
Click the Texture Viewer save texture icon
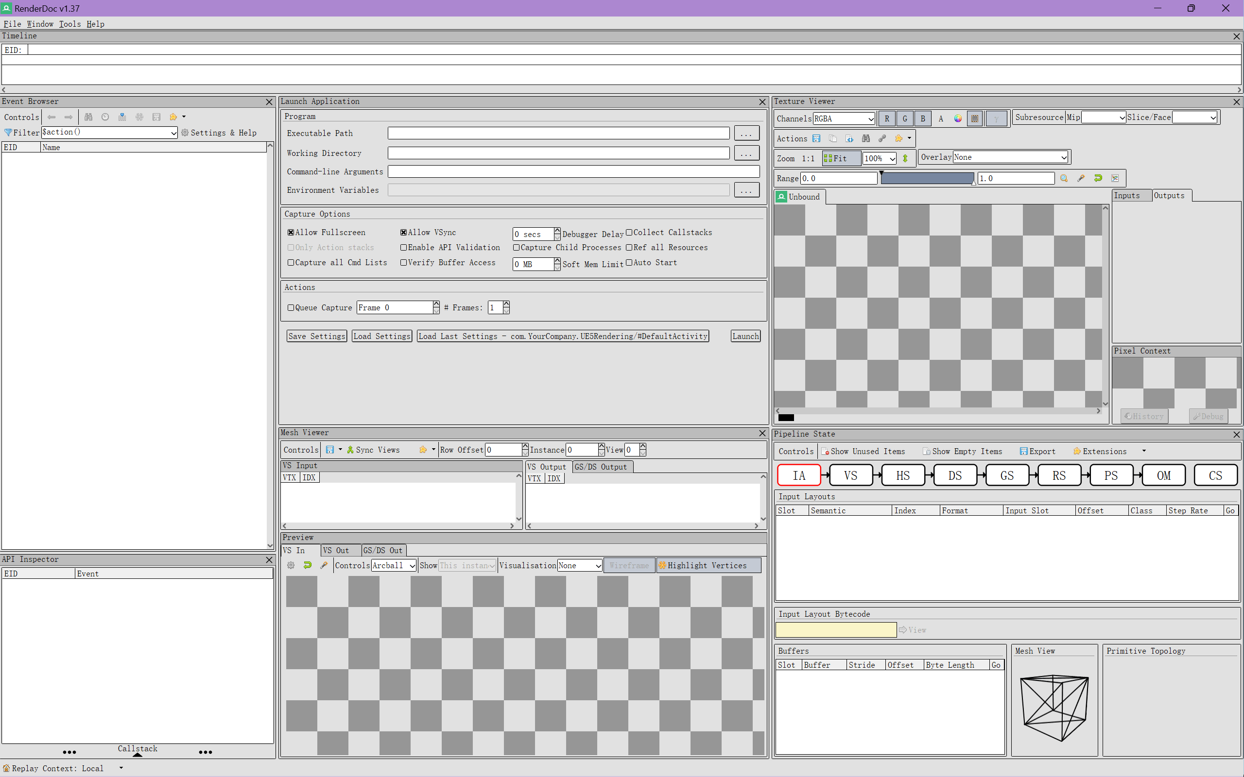tap(816, 139)
